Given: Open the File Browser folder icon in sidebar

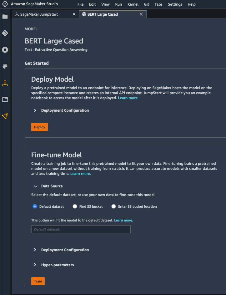Looking at the screenshot, I should click(x=5, y=17).
